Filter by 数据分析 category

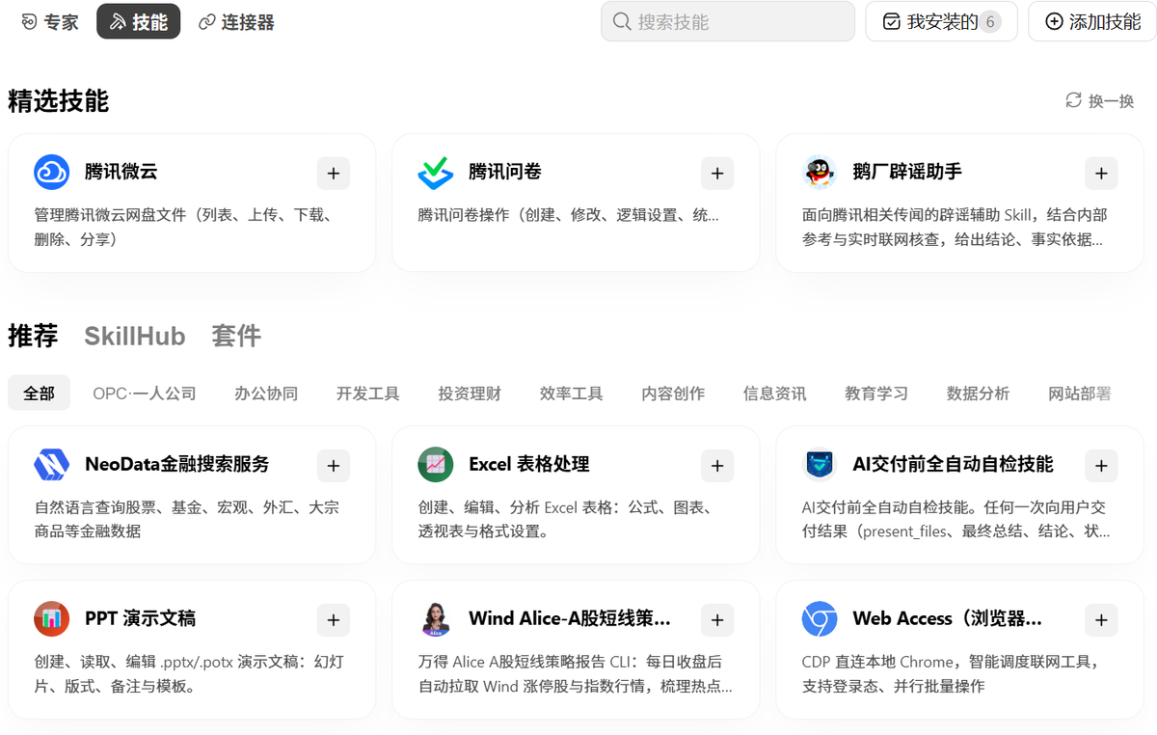click(978, 394)
